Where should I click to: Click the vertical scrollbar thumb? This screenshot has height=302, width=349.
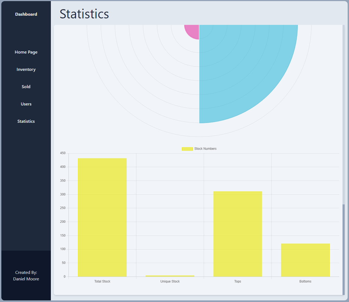[x=344, y=250]
